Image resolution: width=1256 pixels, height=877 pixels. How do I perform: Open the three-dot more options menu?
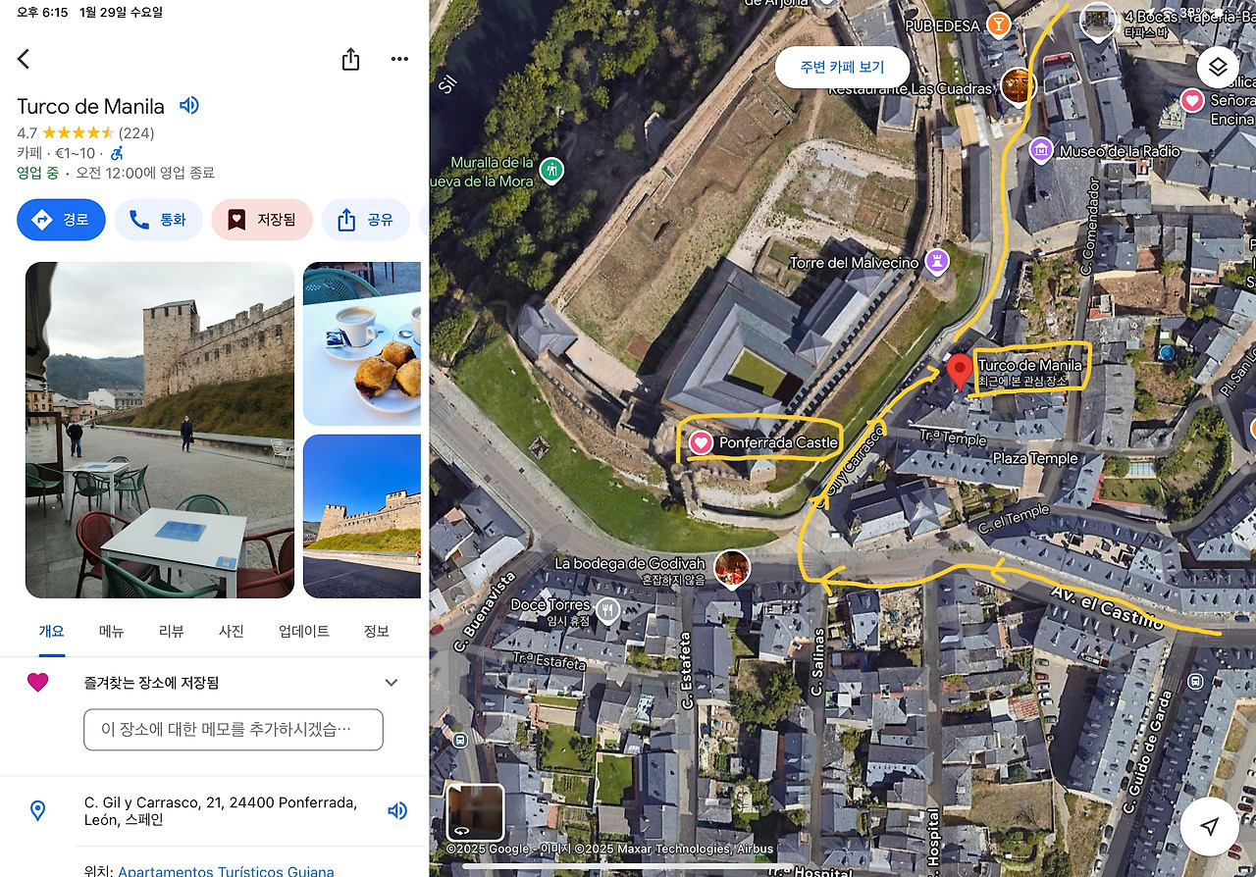point(399,59)
